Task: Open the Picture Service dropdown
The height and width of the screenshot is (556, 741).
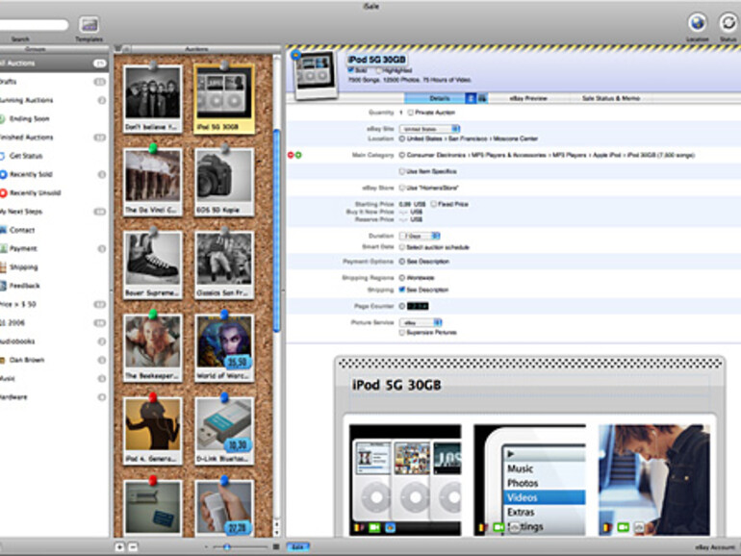Action: tap(421, 322)
